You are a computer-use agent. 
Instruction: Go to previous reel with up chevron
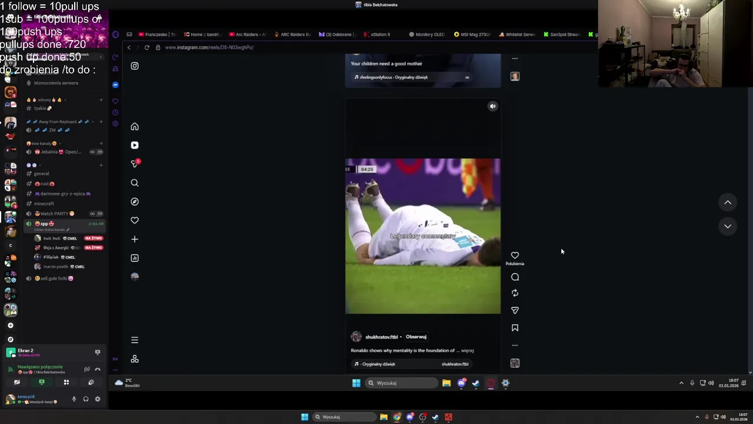click(x=728, y=203)
